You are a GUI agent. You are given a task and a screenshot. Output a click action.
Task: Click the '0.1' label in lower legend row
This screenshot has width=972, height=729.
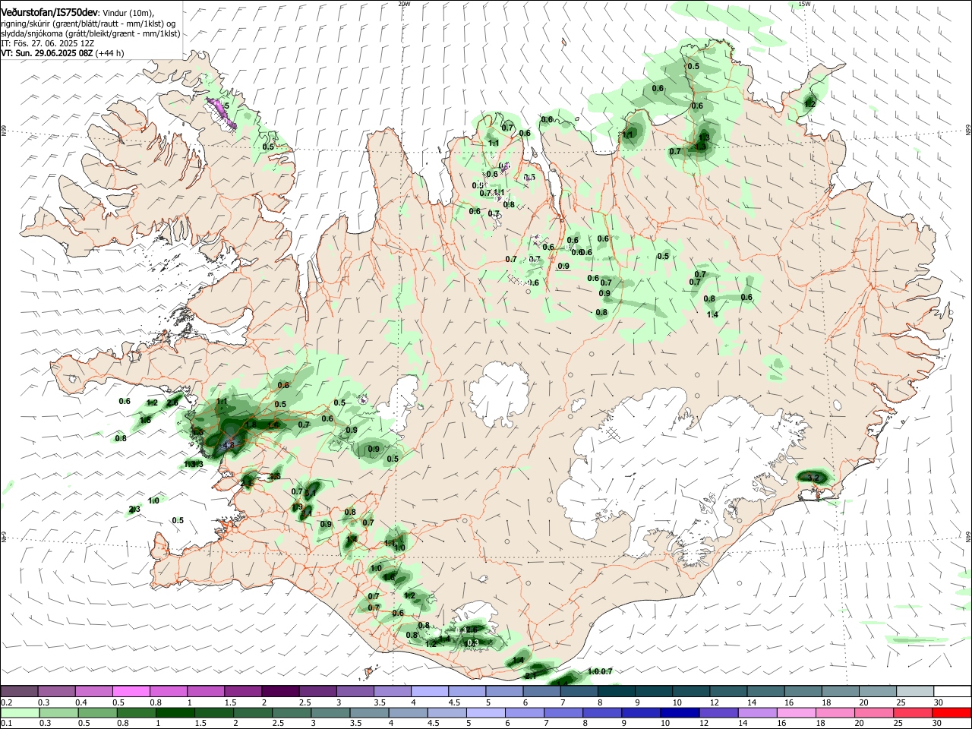8,724
